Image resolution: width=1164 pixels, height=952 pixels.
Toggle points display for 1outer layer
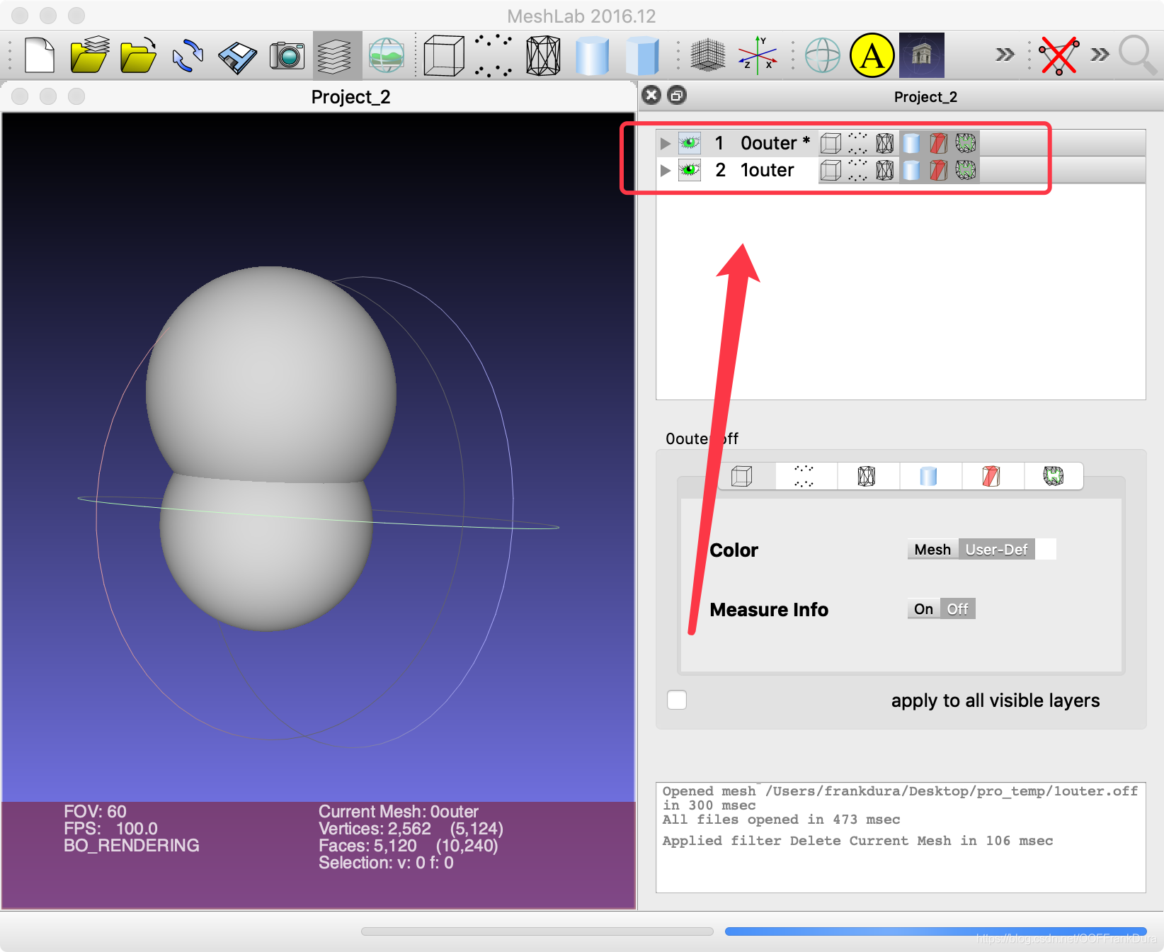click(x=857, y=170)
